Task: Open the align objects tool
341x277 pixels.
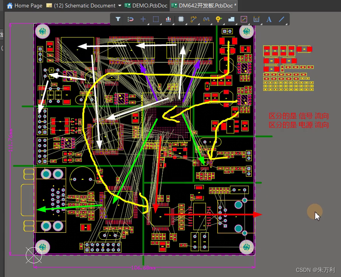Action: [168, 19]
